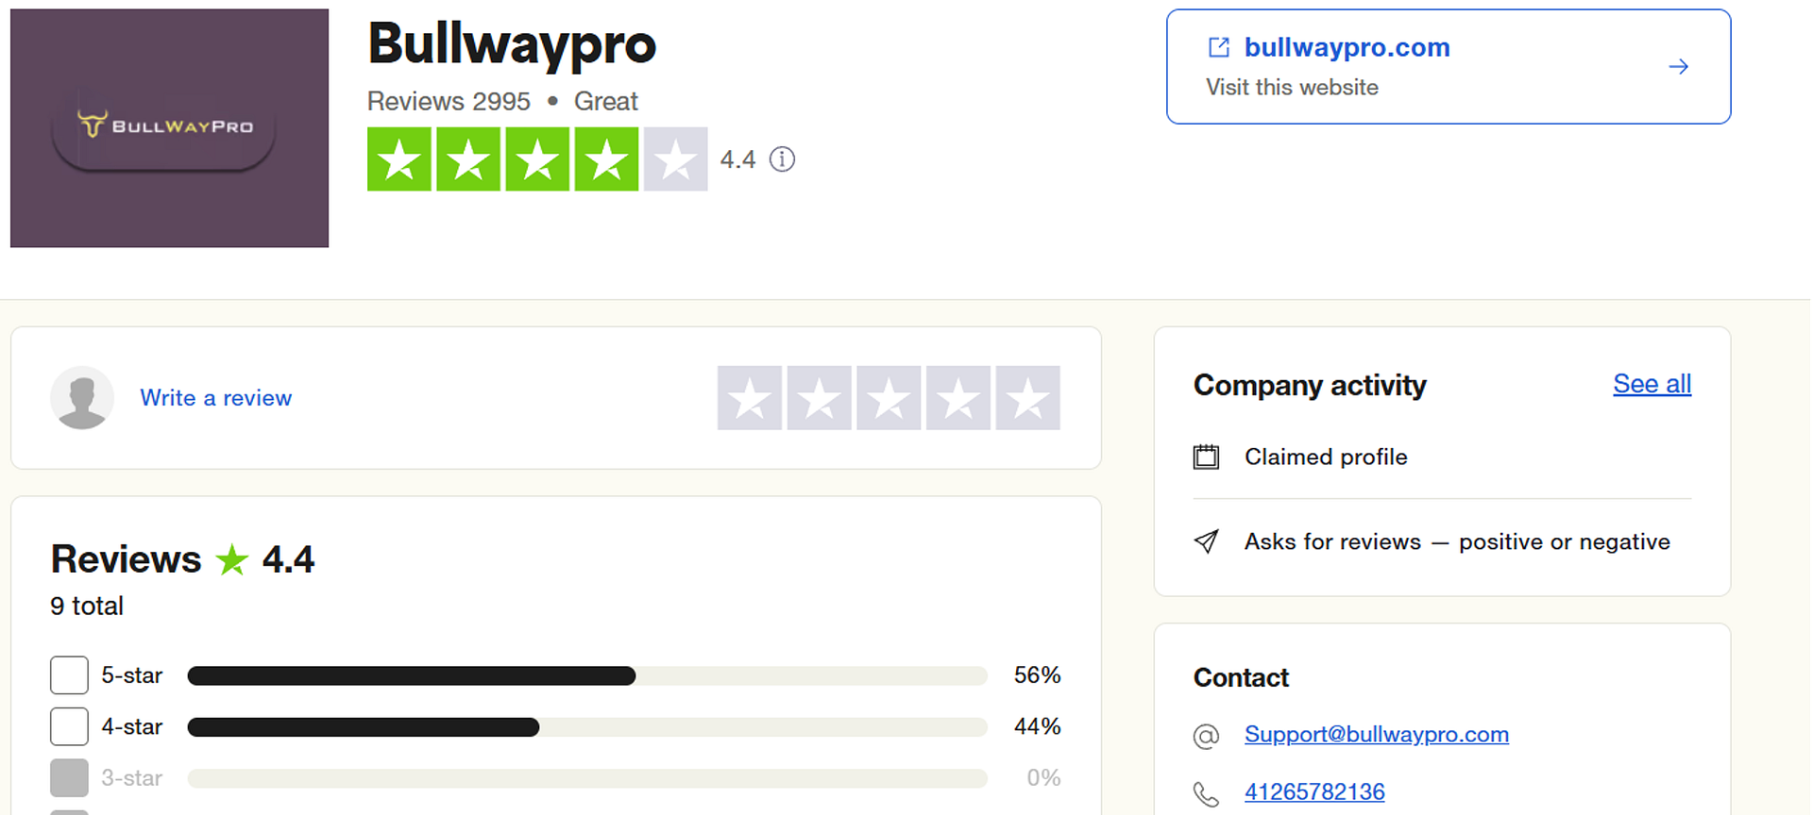Screen dimensions: 1813x815
Task: Rate one star in the write-review widget
Action: coord(750,398)
